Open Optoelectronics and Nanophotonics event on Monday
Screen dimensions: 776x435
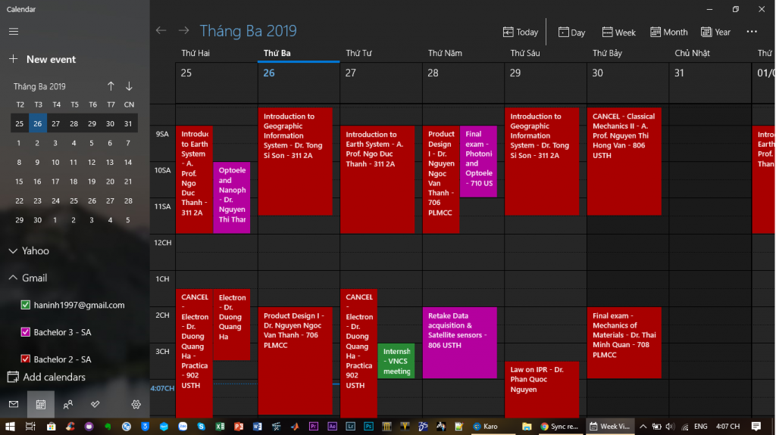(232, 197)
